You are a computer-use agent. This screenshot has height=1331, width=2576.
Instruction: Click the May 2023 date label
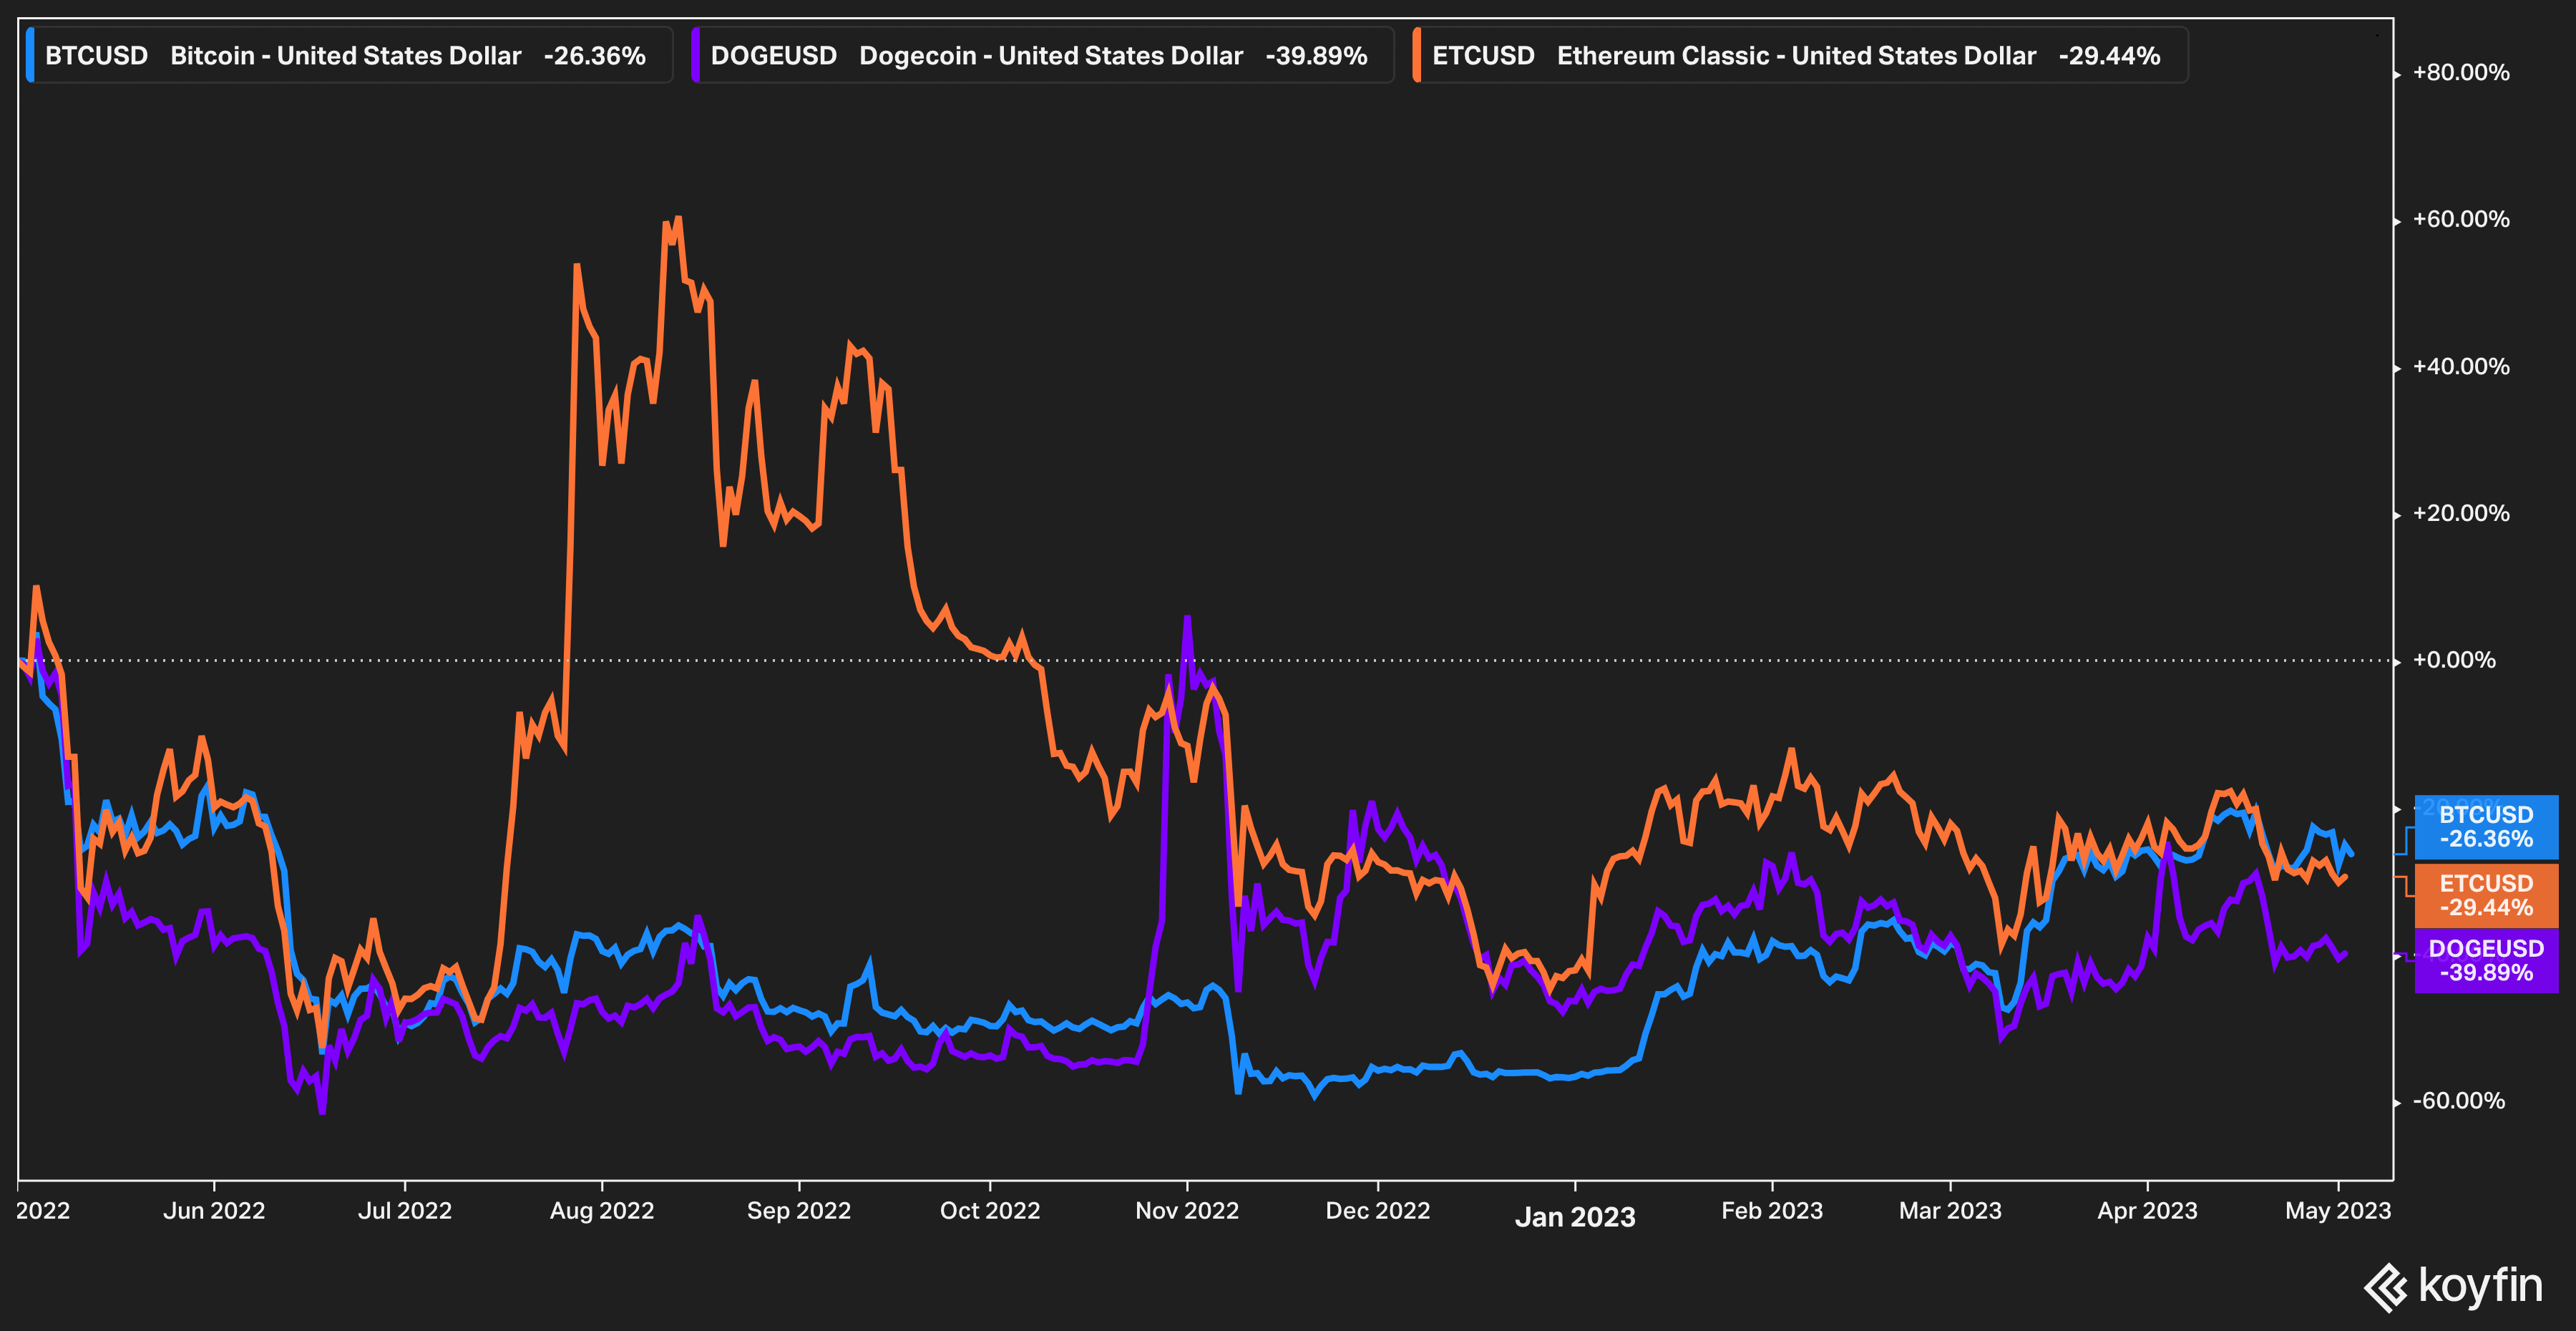tap(2338, 1211)
